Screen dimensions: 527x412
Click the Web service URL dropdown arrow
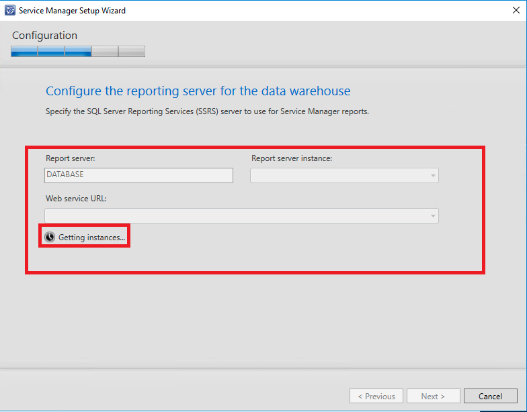(x=432, y=216)
